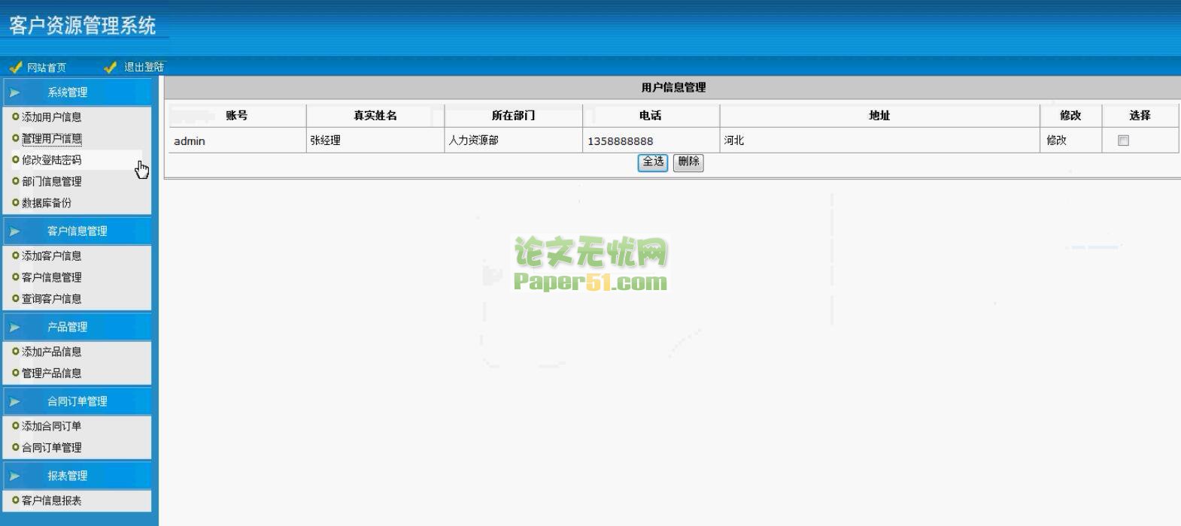
Task: Open 查询客户信息 in sidebar
Action: [51, 299]
